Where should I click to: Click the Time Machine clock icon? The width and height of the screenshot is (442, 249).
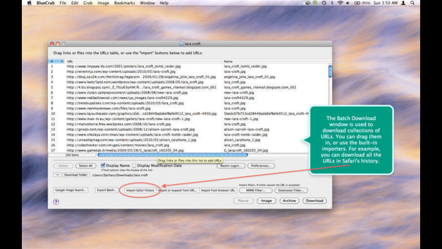tap(324, 3)
